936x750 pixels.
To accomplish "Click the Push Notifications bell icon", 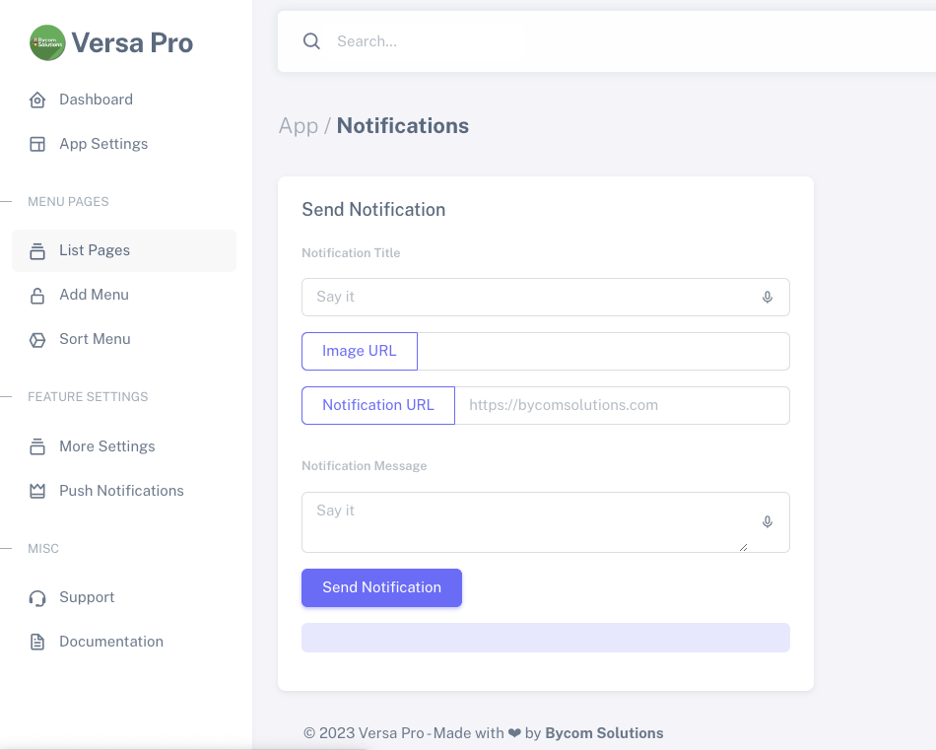I will 37,490.
